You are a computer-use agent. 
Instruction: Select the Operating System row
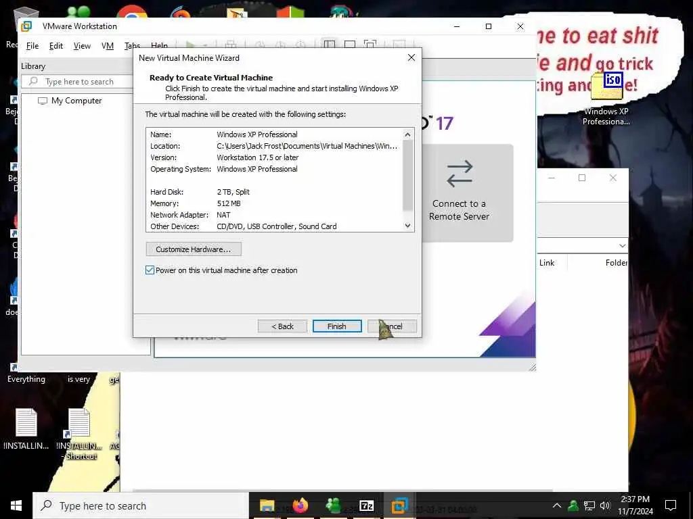click(x=274, y=169)
